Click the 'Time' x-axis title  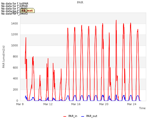[x=142, y=108]
